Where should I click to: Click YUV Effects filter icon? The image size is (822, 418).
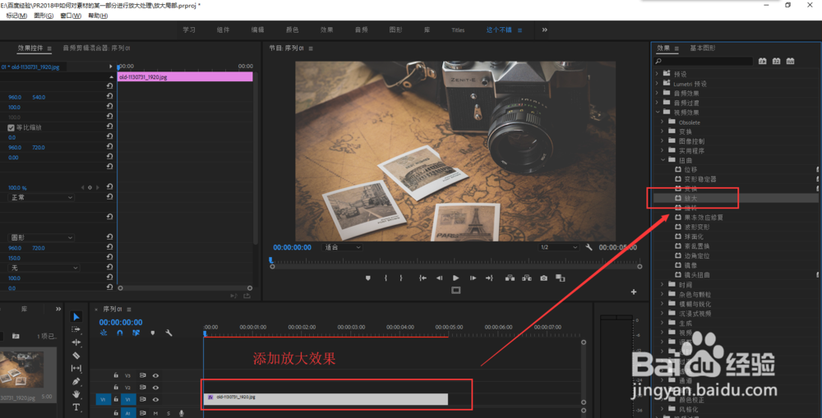point(790,62)
